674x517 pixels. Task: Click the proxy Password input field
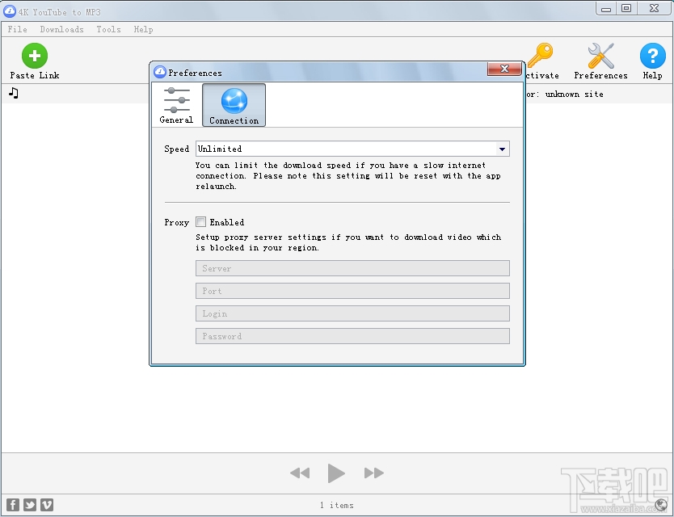[352, 335]
